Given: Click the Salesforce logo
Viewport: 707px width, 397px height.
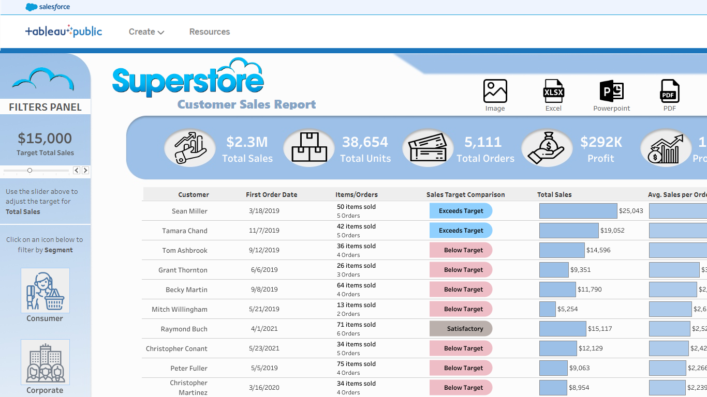Looking at the screenshot, I should 48,7.
